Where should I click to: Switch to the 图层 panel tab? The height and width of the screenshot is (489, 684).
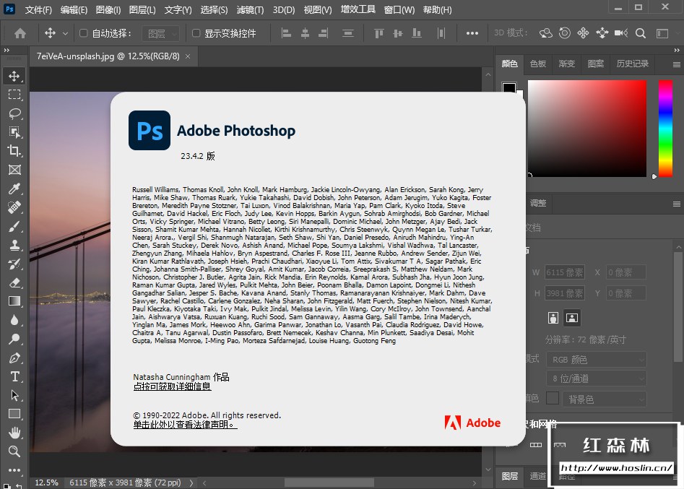click(509, 476)
